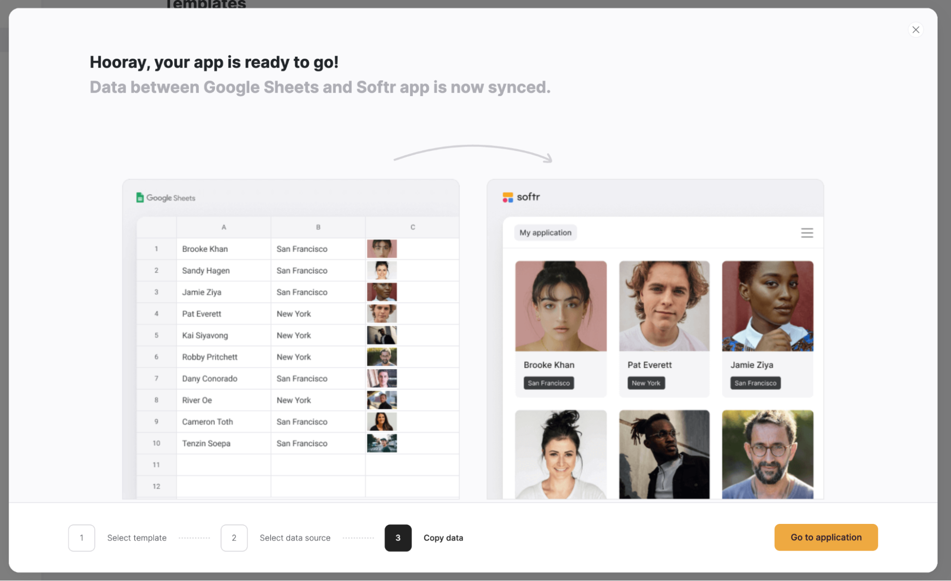Click the San Francisco tag under Jamie Ziya
This screenshot has width=951, height=581.
755,383
